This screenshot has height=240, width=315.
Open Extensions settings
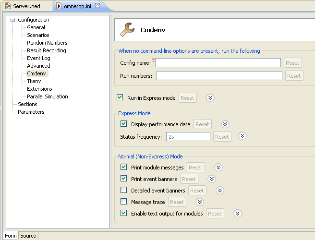click(x=39, y=89)
